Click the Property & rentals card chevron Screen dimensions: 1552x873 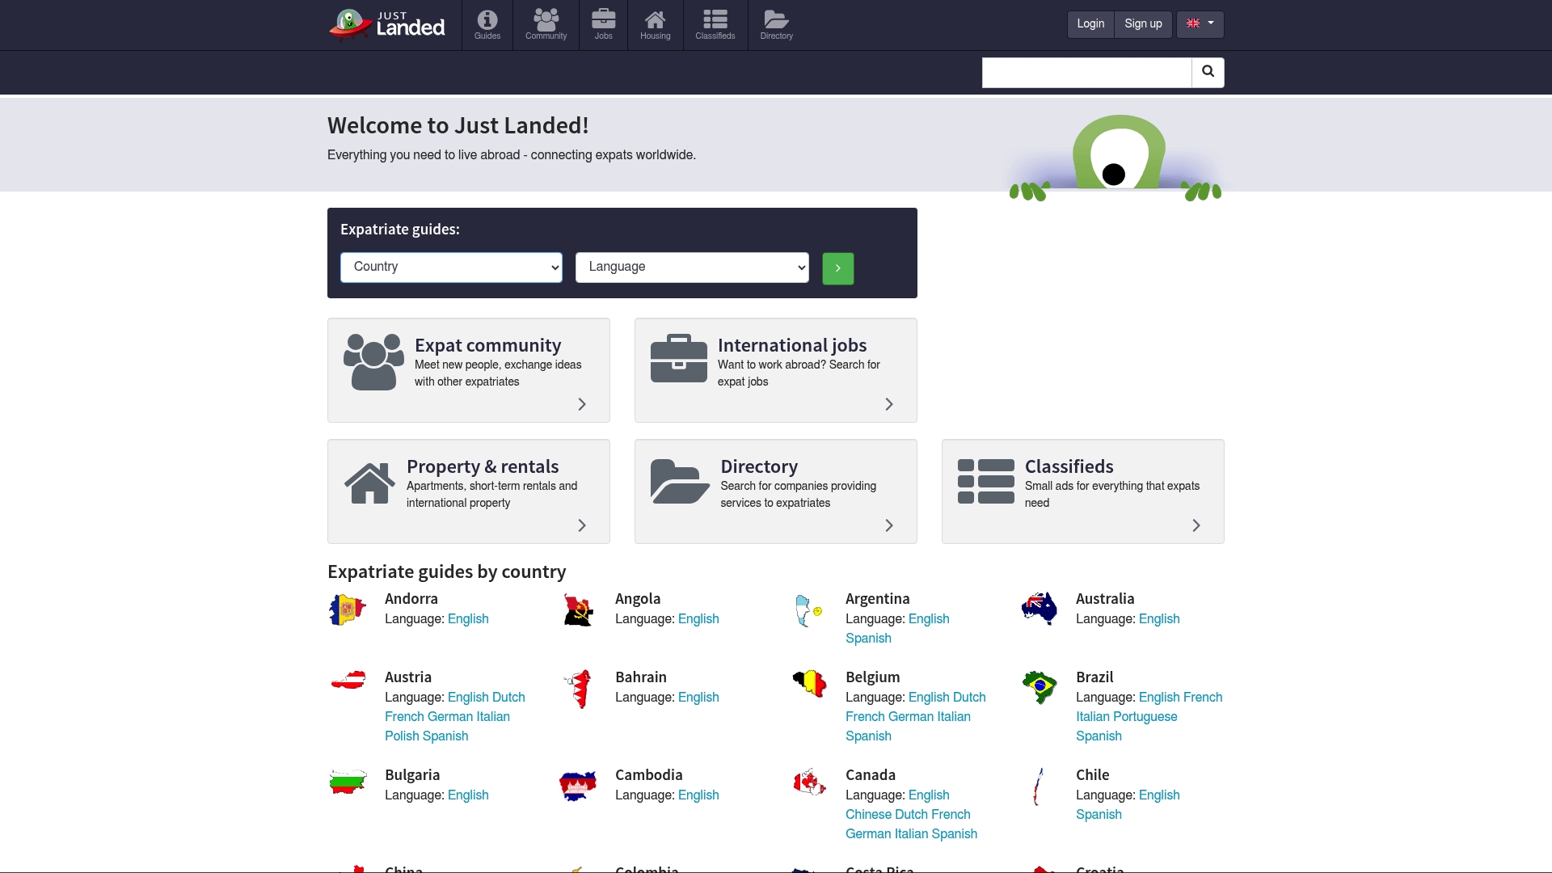pyautogui.click(x=582, y=525)
